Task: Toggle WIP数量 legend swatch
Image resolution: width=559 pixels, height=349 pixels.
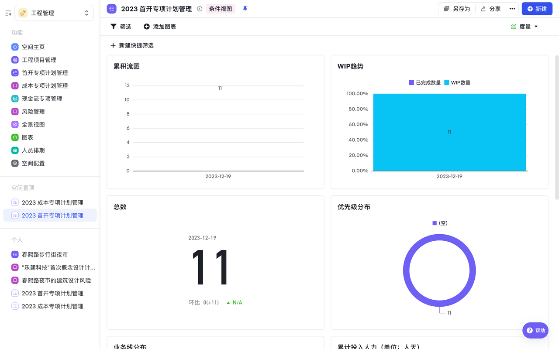Action: tap(447, 82)
